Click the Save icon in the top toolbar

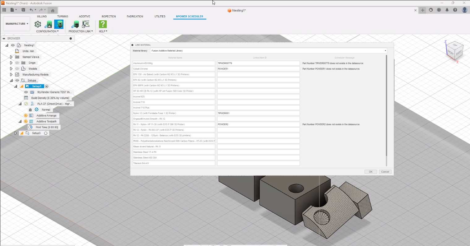[x=23, y=10]
